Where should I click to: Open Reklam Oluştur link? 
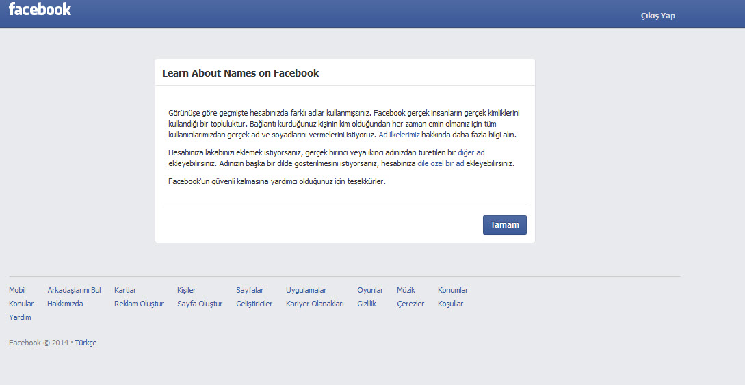[139, 304]
